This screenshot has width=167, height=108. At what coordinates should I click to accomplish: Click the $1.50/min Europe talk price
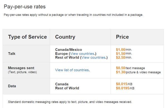pyautogui.click(x=124, y=54)
